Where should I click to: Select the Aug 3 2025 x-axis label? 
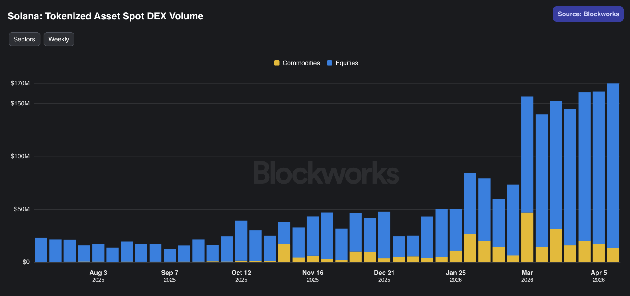pyautogui.click(x=98, y=276)
